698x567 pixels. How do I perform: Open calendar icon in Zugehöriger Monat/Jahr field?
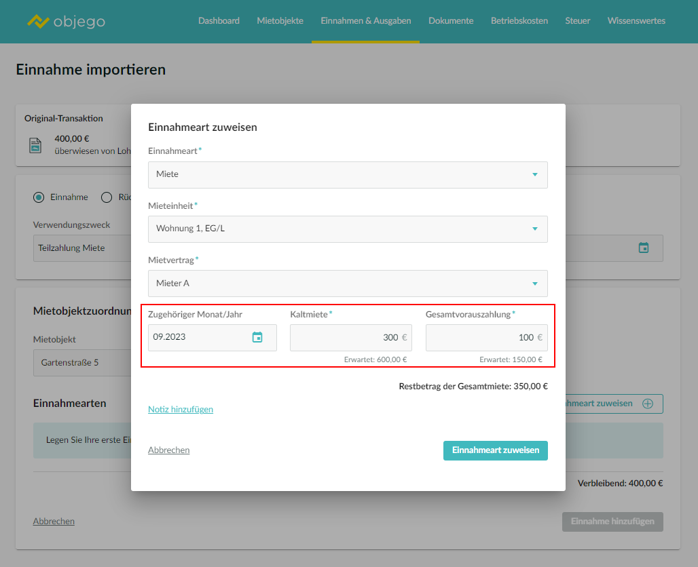pyautogui.click(x=257, y=337)
